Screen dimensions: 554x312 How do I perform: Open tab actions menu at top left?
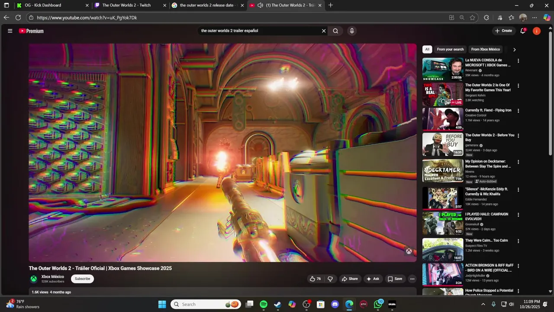(6, 5)
